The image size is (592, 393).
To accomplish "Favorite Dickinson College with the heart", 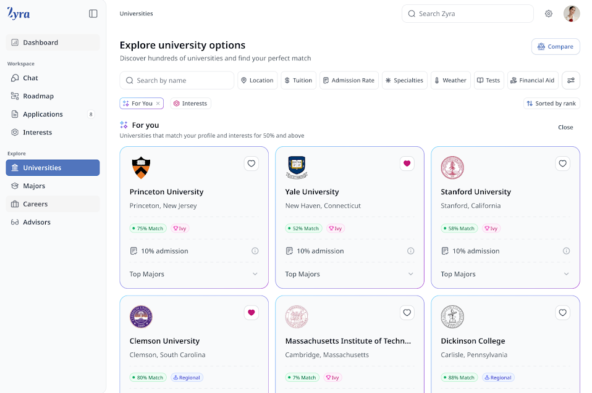I will [562, 312].
